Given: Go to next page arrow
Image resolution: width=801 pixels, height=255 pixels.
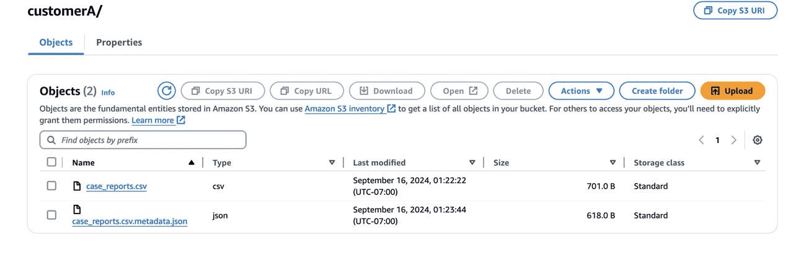Looking at the screenshot, I should tap(733, 140).
